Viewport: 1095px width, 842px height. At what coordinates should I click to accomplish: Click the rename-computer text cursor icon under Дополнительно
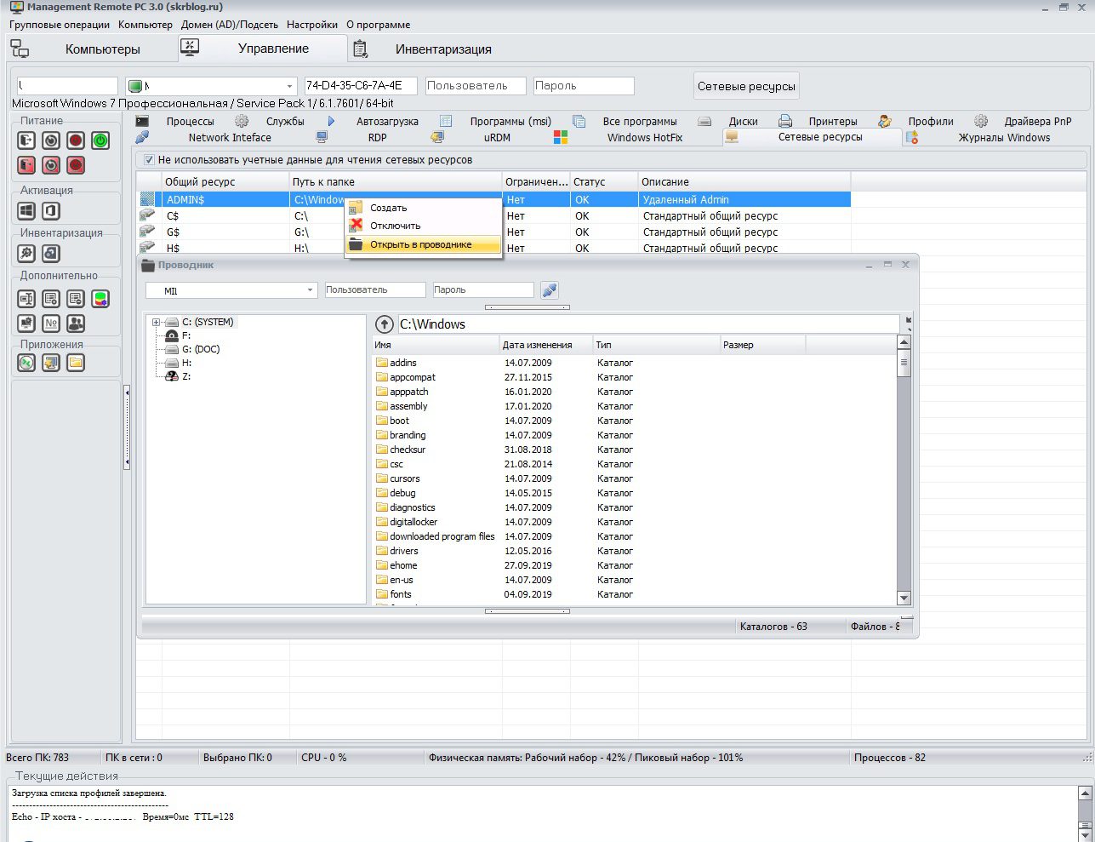pos(26,299)
